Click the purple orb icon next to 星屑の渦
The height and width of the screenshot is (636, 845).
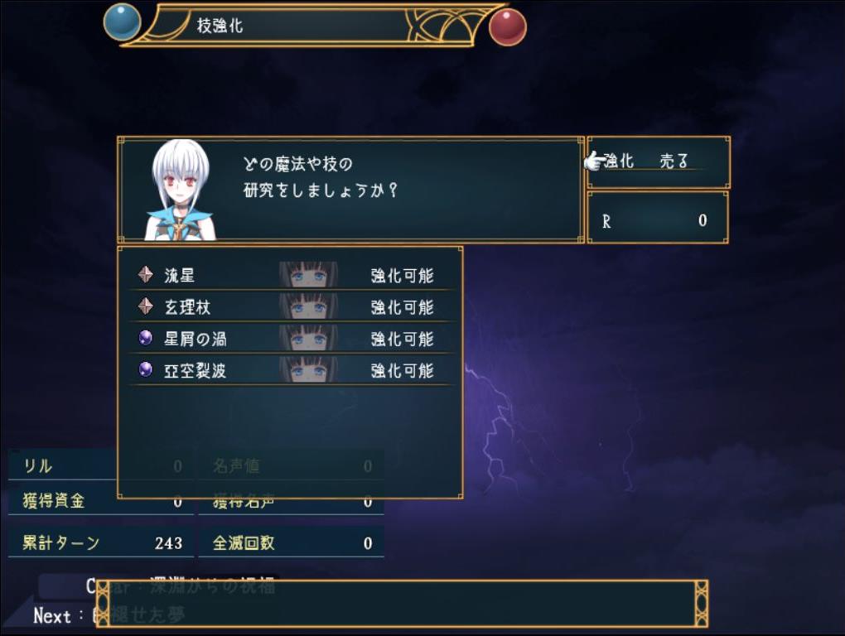[x=146, y=338]
